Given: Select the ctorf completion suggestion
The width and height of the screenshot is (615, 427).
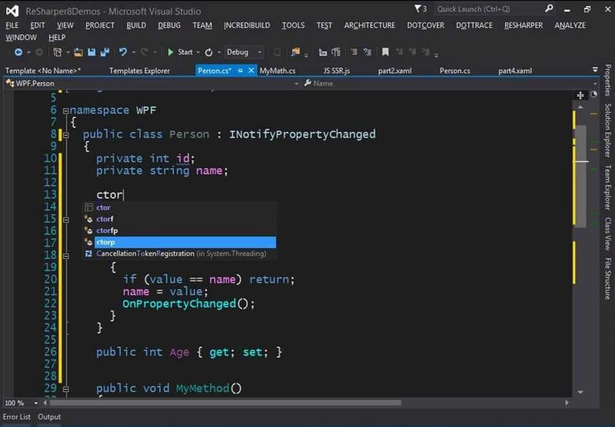Looking at the screenshot, I should pos(179,219).
